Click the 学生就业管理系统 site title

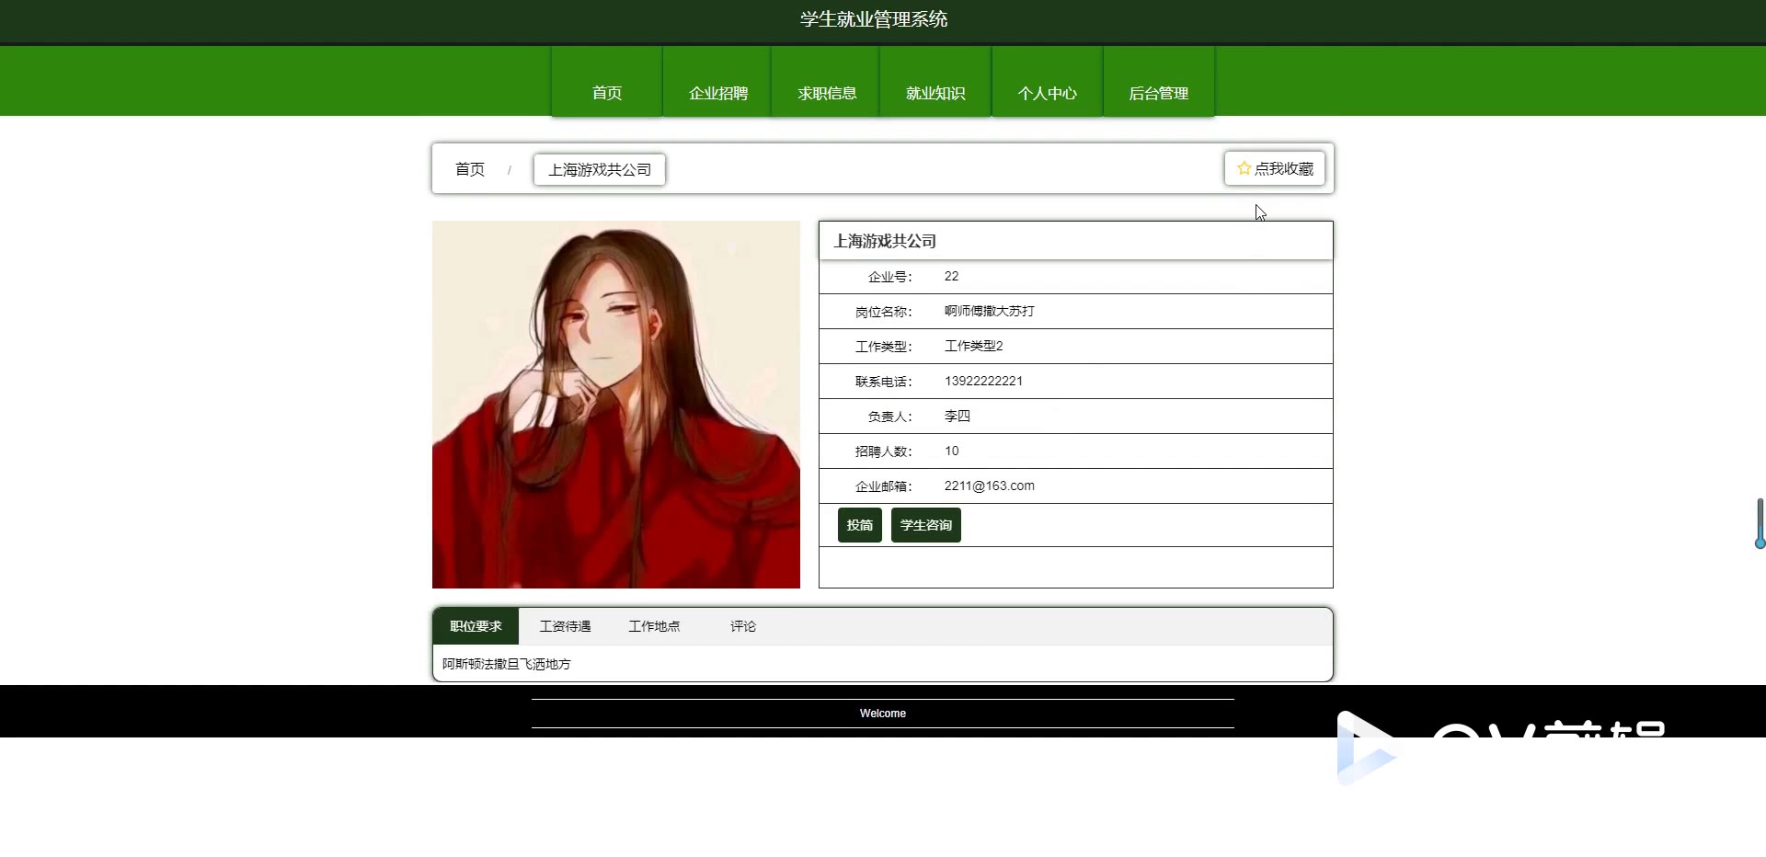874,19
